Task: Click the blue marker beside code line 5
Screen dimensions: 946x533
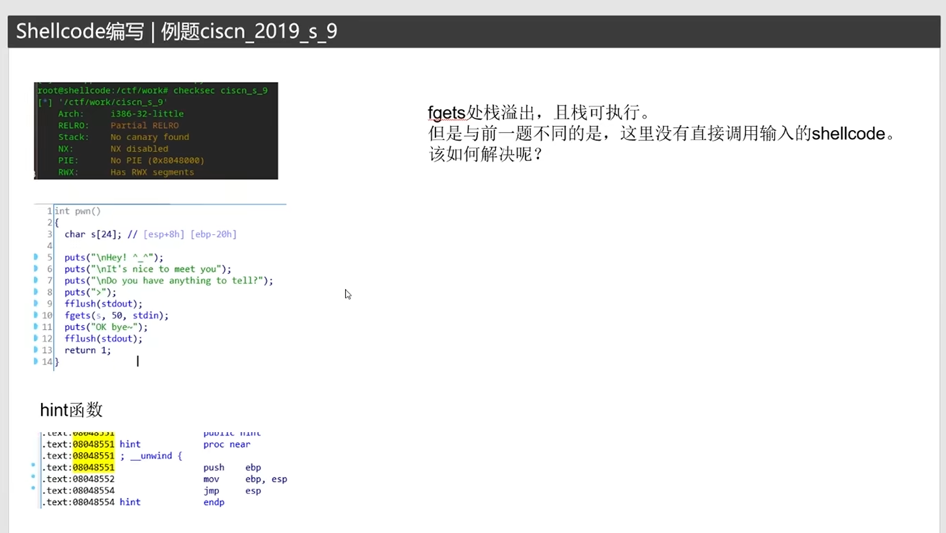Action: 36,257
